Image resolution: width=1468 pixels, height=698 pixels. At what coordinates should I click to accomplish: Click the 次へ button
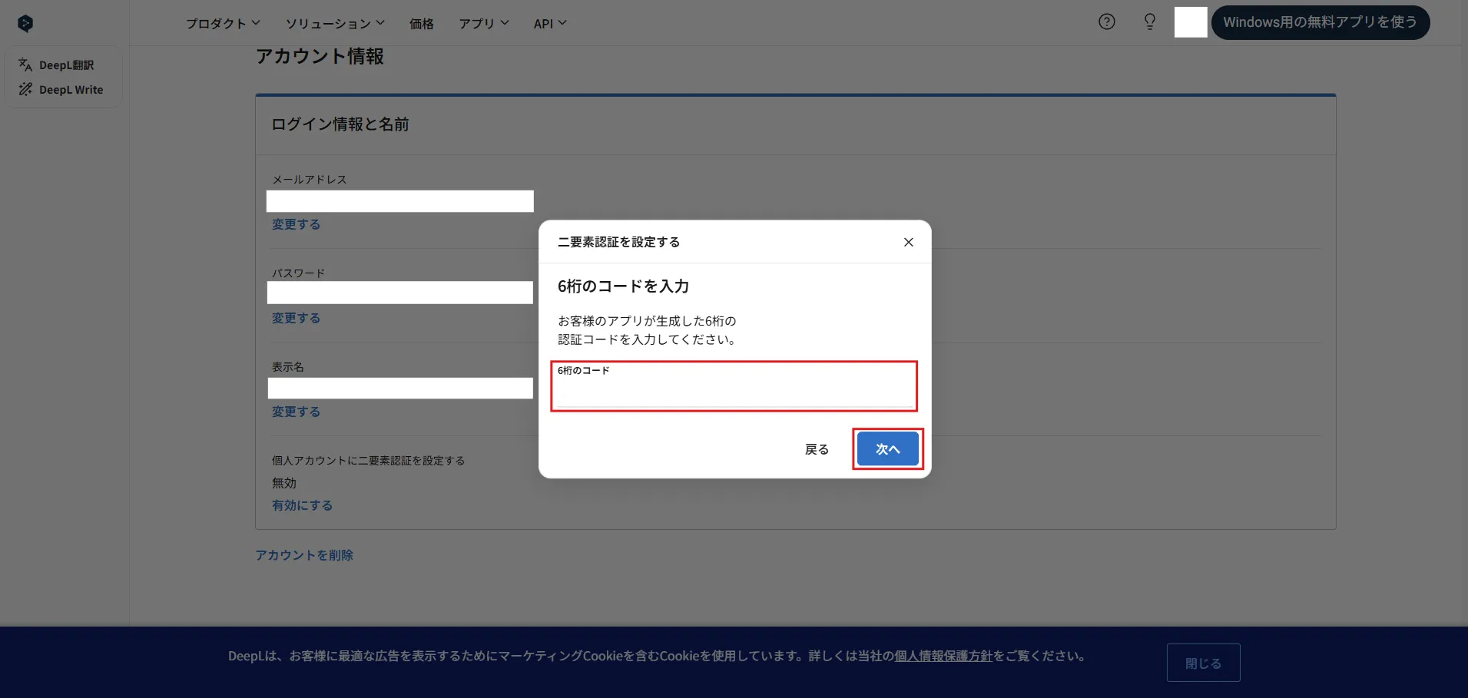[888, 449]
